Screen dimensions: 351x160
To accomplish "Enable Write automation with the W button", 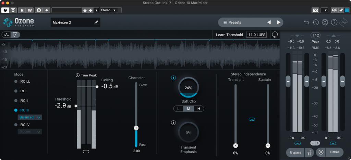I will (30, 10).
